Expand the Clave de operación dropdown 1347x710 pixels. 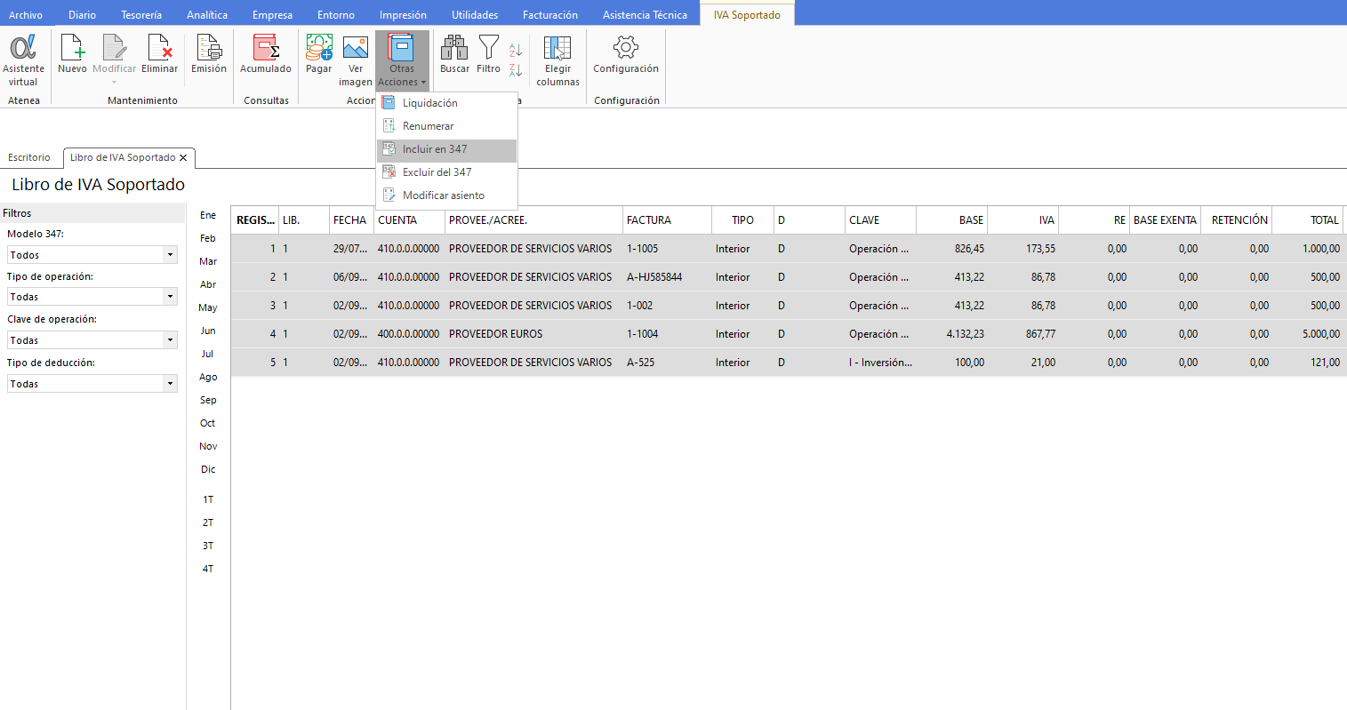170,340
